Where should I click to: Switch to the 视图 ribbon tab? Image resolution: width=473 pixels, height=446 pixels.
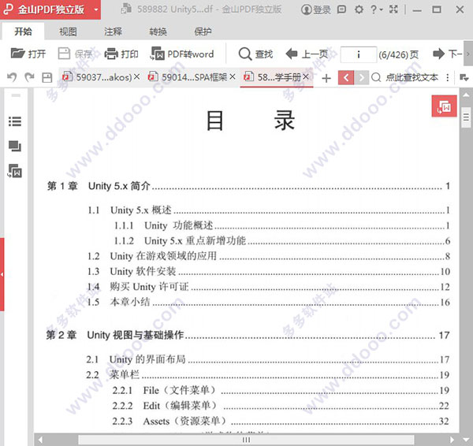point(68,32)
